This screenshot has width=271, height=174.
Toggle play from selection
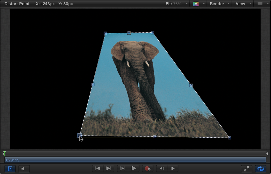122,168
